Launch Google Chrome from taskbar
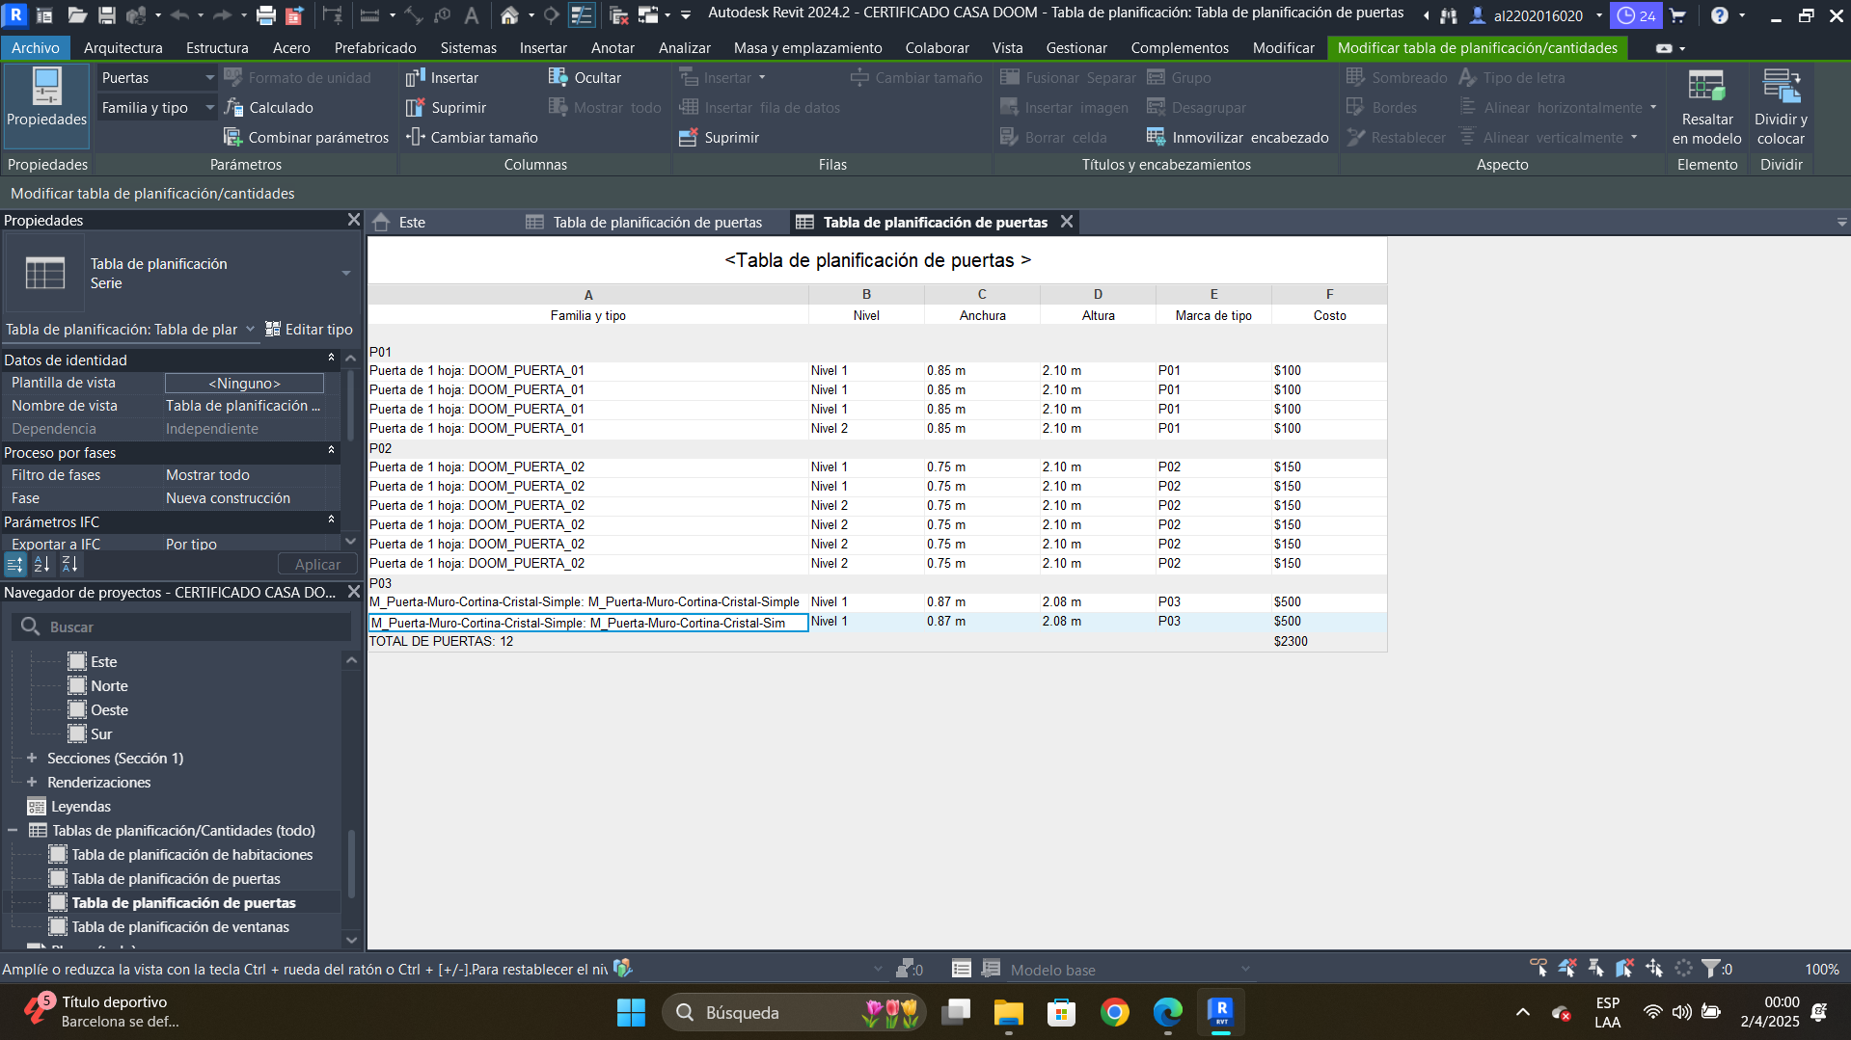 1114,1012
